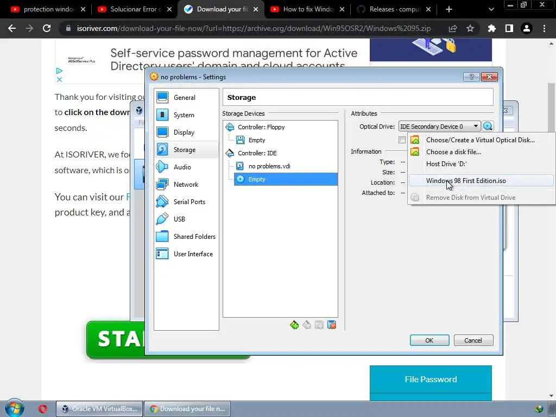Viewport: 556px width, 417px height.
Task: Select Windows 98 First Edition.iso menu entry
Action: (x=481, y=181)
